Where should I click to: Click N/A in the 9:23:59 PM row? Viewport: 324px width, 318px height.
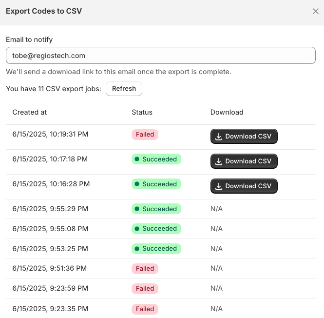[216, 288]
